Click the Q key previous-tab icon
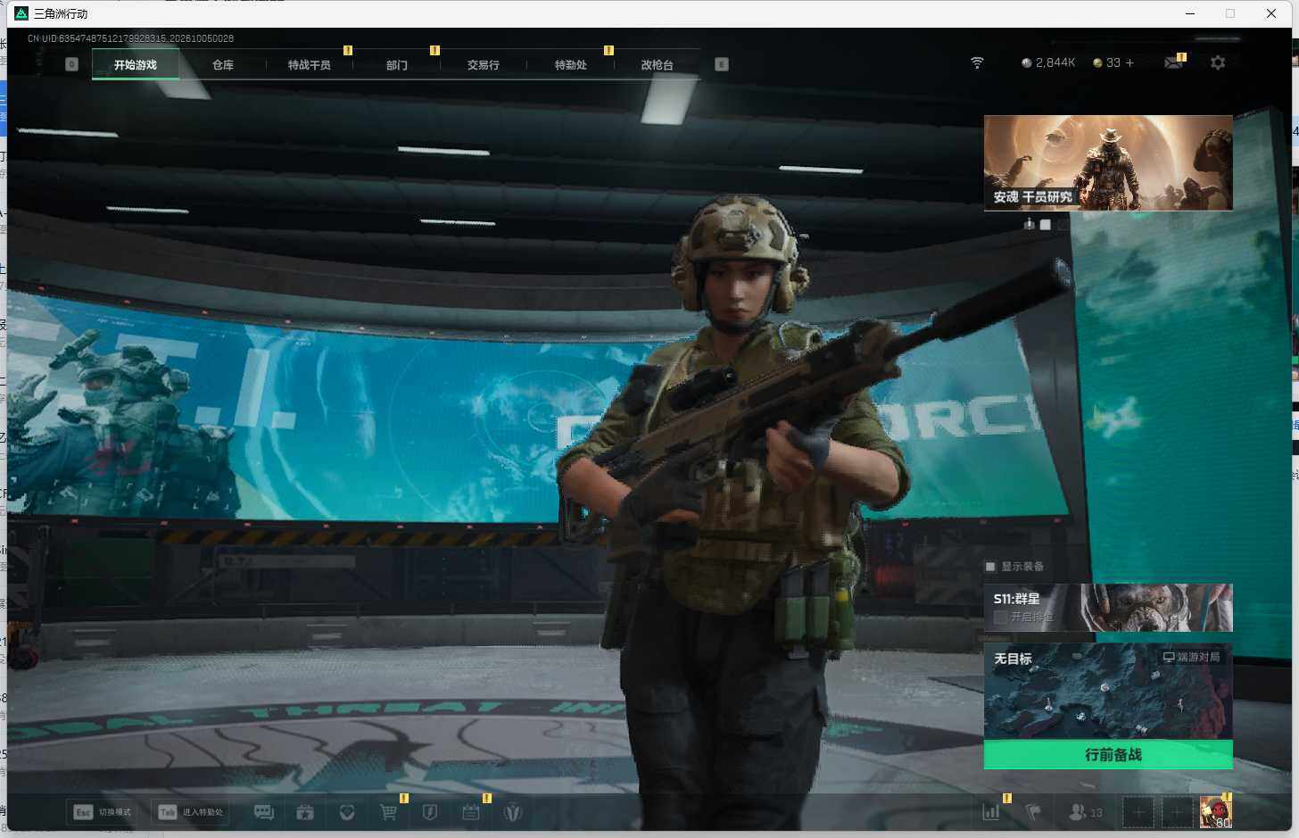 72,64
